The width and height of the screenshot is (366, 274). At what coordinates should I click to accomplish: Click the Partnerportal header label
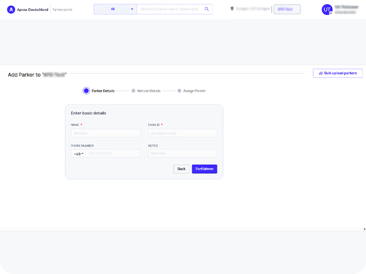(62, 10)
